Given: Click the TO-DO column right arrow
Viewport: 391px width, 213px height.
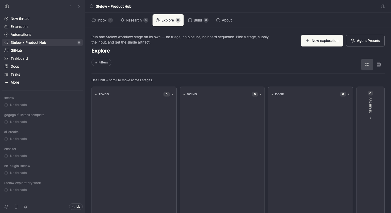Looking at the screenshot, I should 172,94.
